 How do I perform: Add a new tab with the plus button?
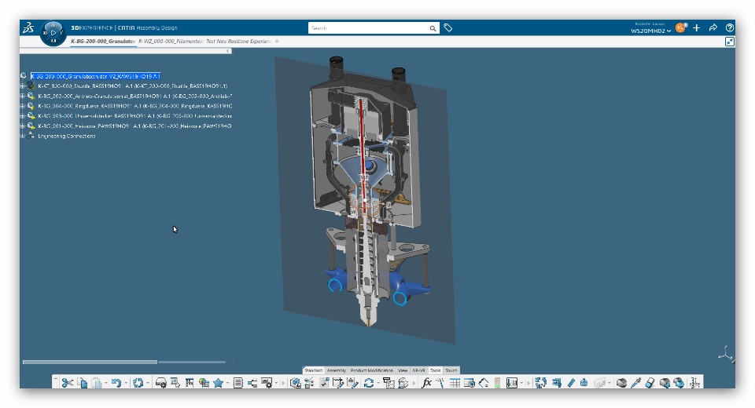[x=277, y=42]
